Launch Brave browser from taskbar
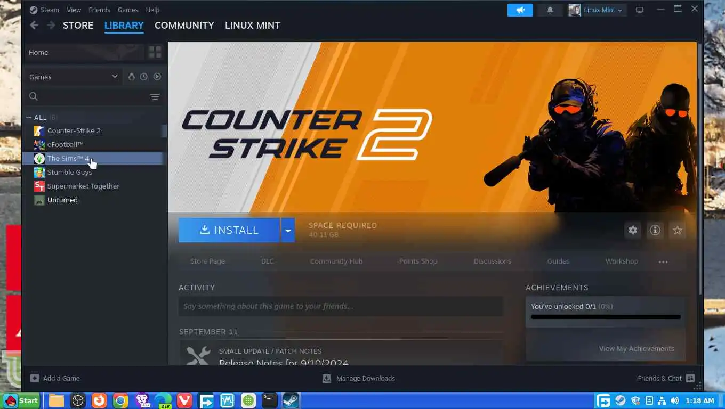The width and height of the screenshot is (725, 409). [x=142, y=400]
